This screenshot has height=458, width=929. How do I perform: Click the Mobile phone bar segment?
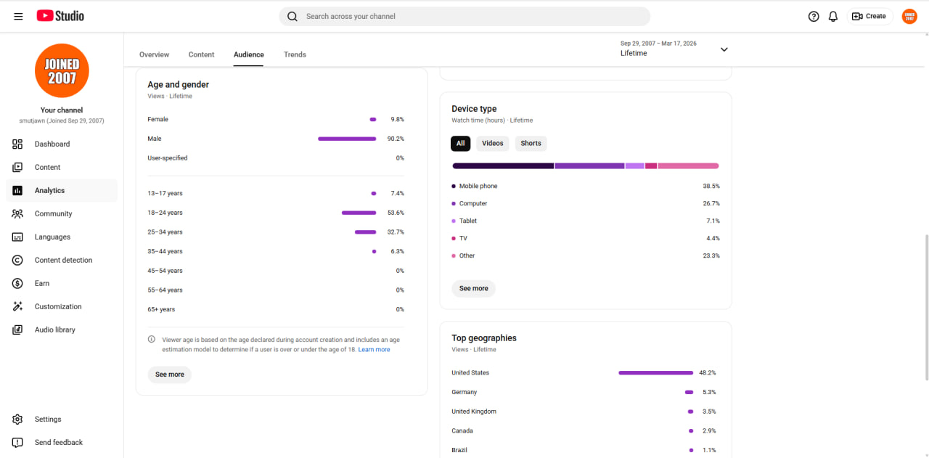[x=503, y=166]
